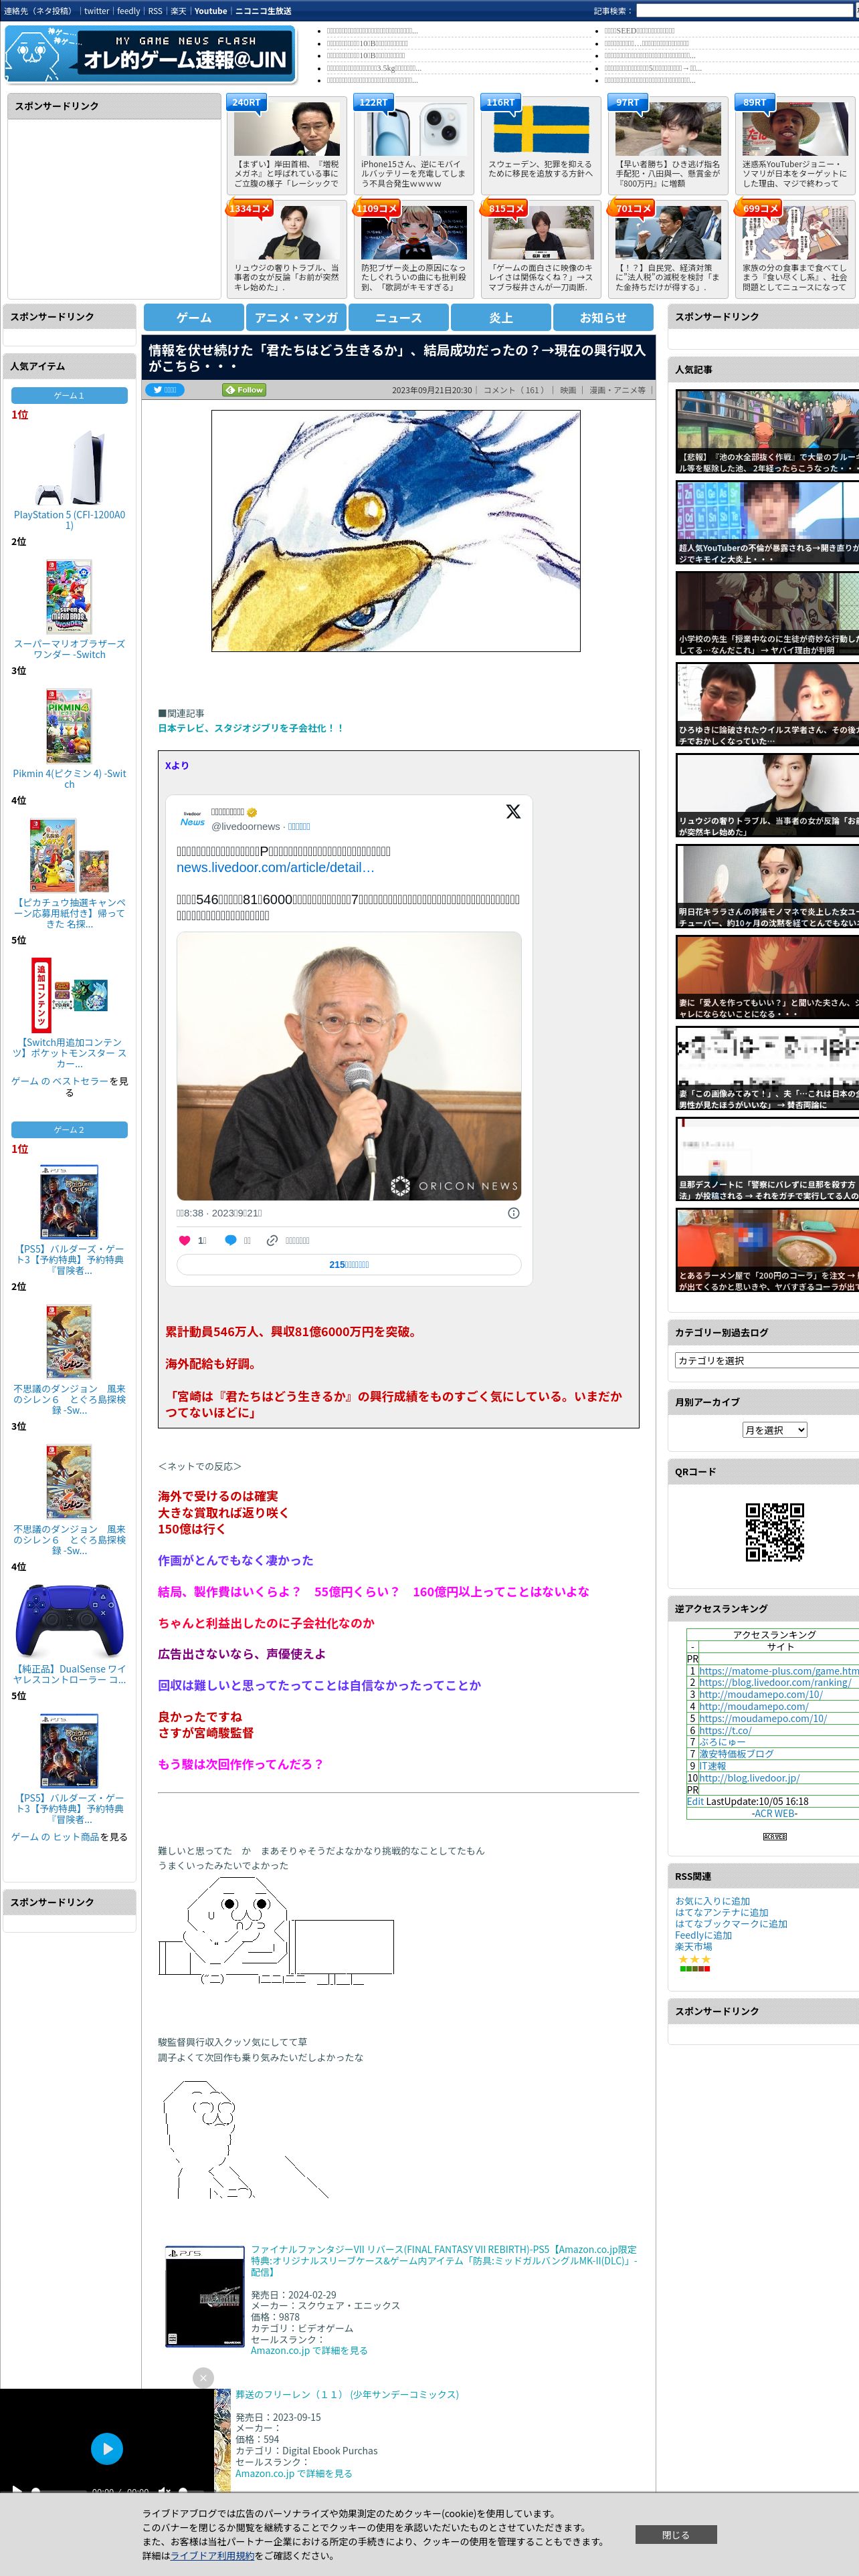Click the site logo オレ的ゲーム速報@JIN
This screenshot has width=859, height=2576.
coord(150,53)
